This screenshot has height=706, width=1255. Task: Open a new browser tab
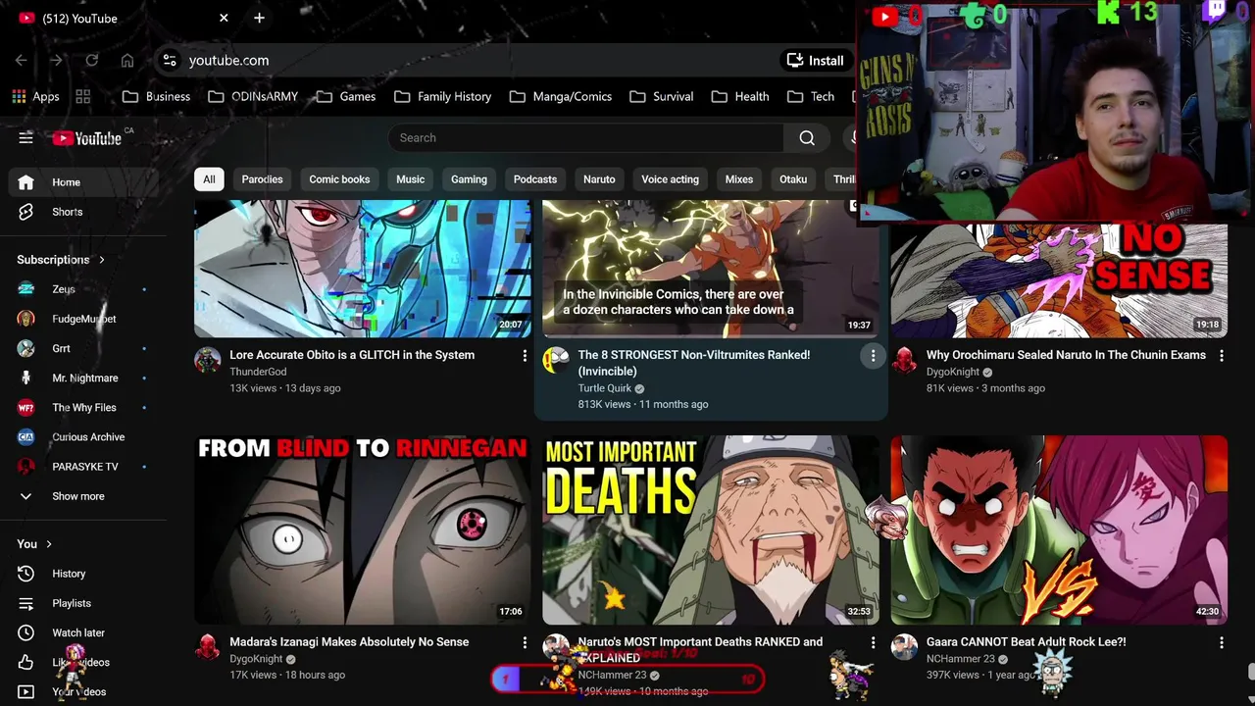(x=259, y=18)
